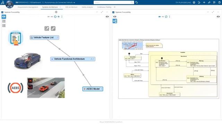222x124 pixels.
Task: Expand left panel right-side arrows
Action: pyautogui.click(x=107, y=17)
